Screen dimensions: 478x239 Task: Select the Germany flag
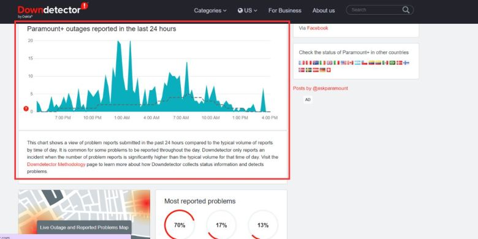(322, 70)
